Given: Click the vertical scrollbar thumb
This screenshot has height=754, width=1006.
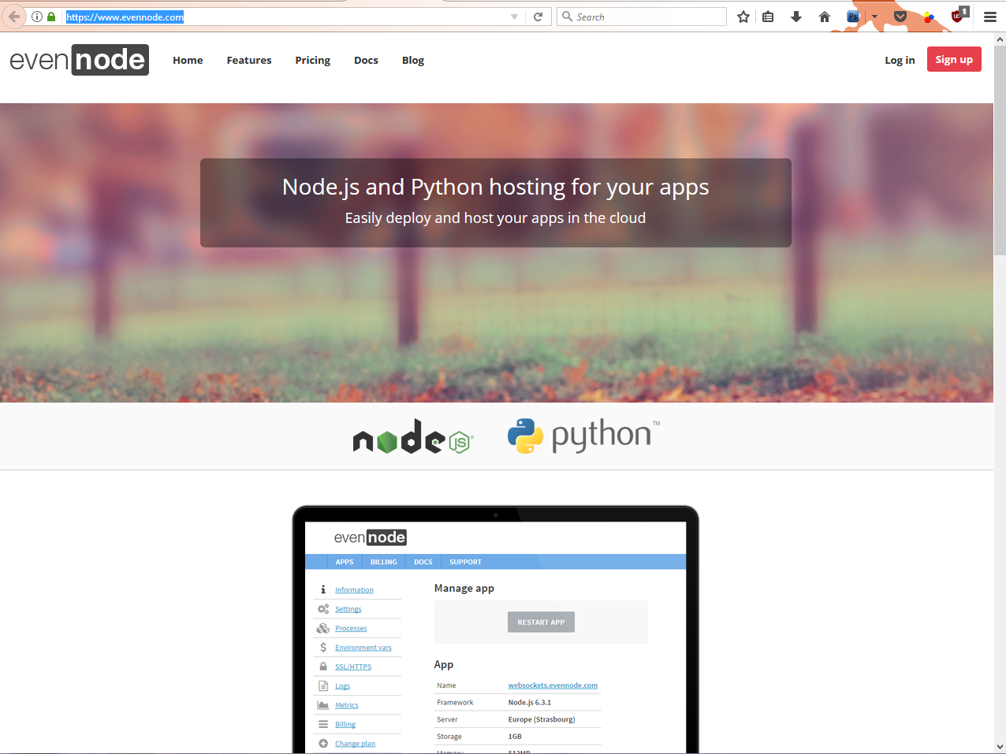Looking at the screenshot, I should (x=1000, y=150).
